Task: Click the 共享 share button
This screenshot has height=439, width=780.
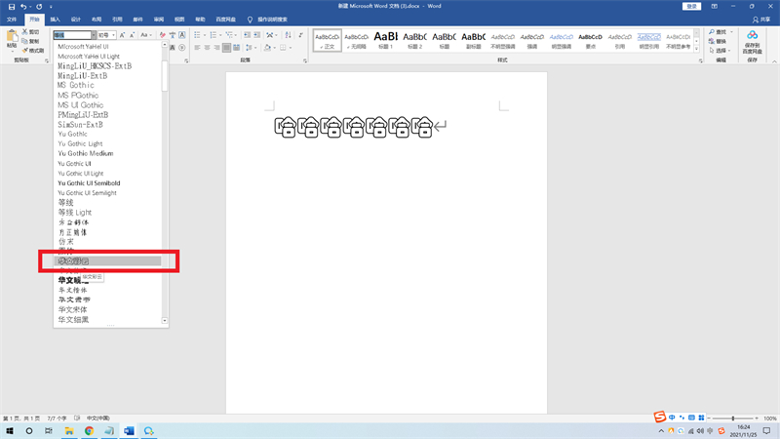Action: pyautogui.click(x=764, y=19)
